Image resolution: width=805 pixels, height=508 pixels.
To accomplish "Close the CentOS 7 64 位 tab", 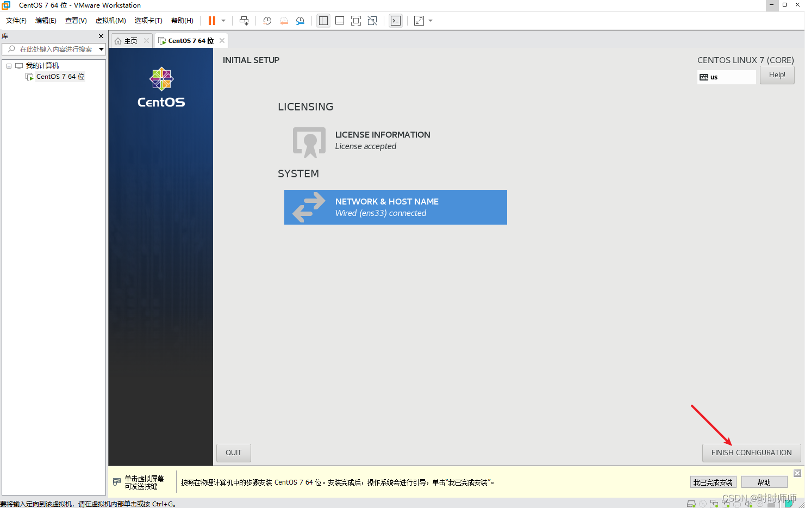I will click(x=222, y=41).
